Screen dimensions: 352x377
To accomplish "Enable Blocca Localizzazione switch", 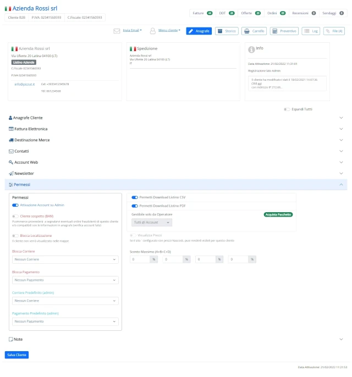I will coord(15,236).
